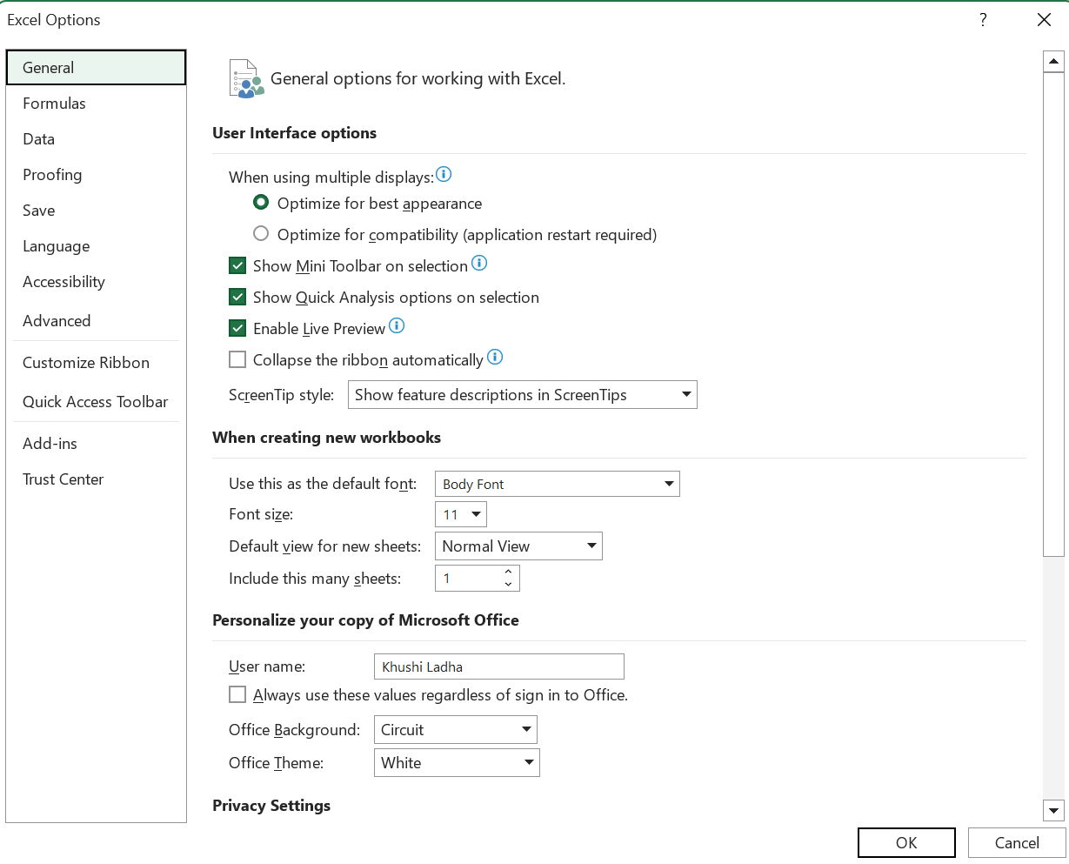The height and width of the screenshot is (864, 1069).
Task: Open the Quick Access Toolbar category
Action: 96,401
